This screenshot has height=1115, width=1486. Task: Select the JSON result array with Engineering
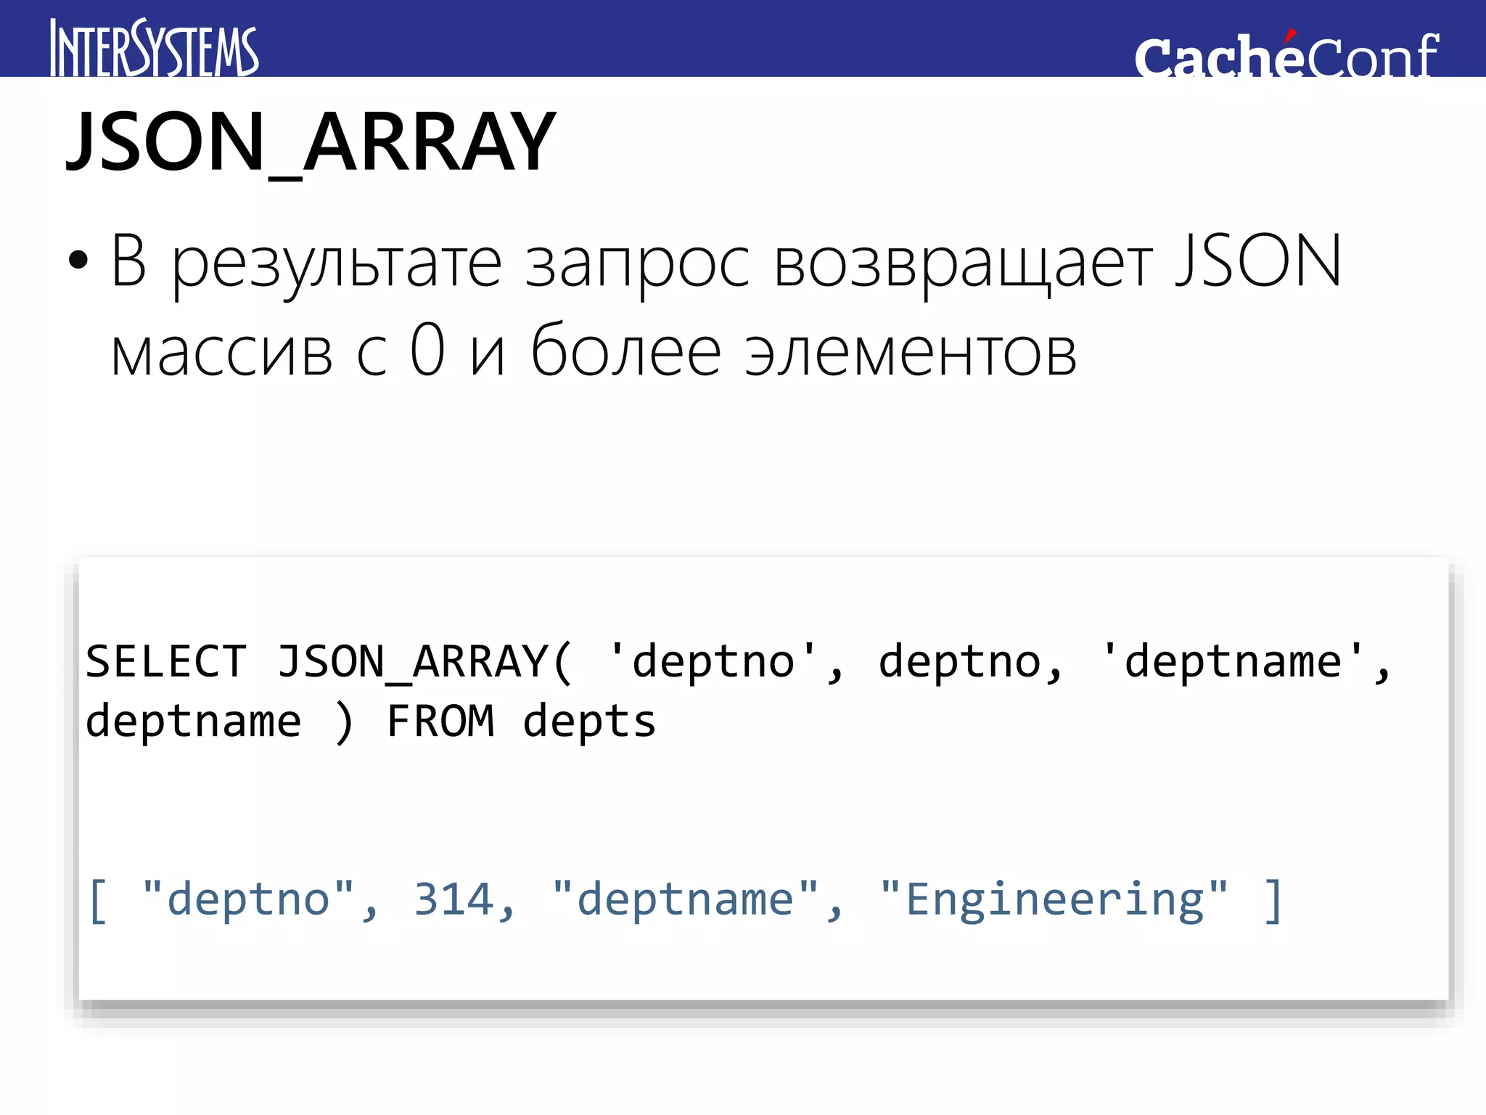pyautogui.click(x=685, y=901)
